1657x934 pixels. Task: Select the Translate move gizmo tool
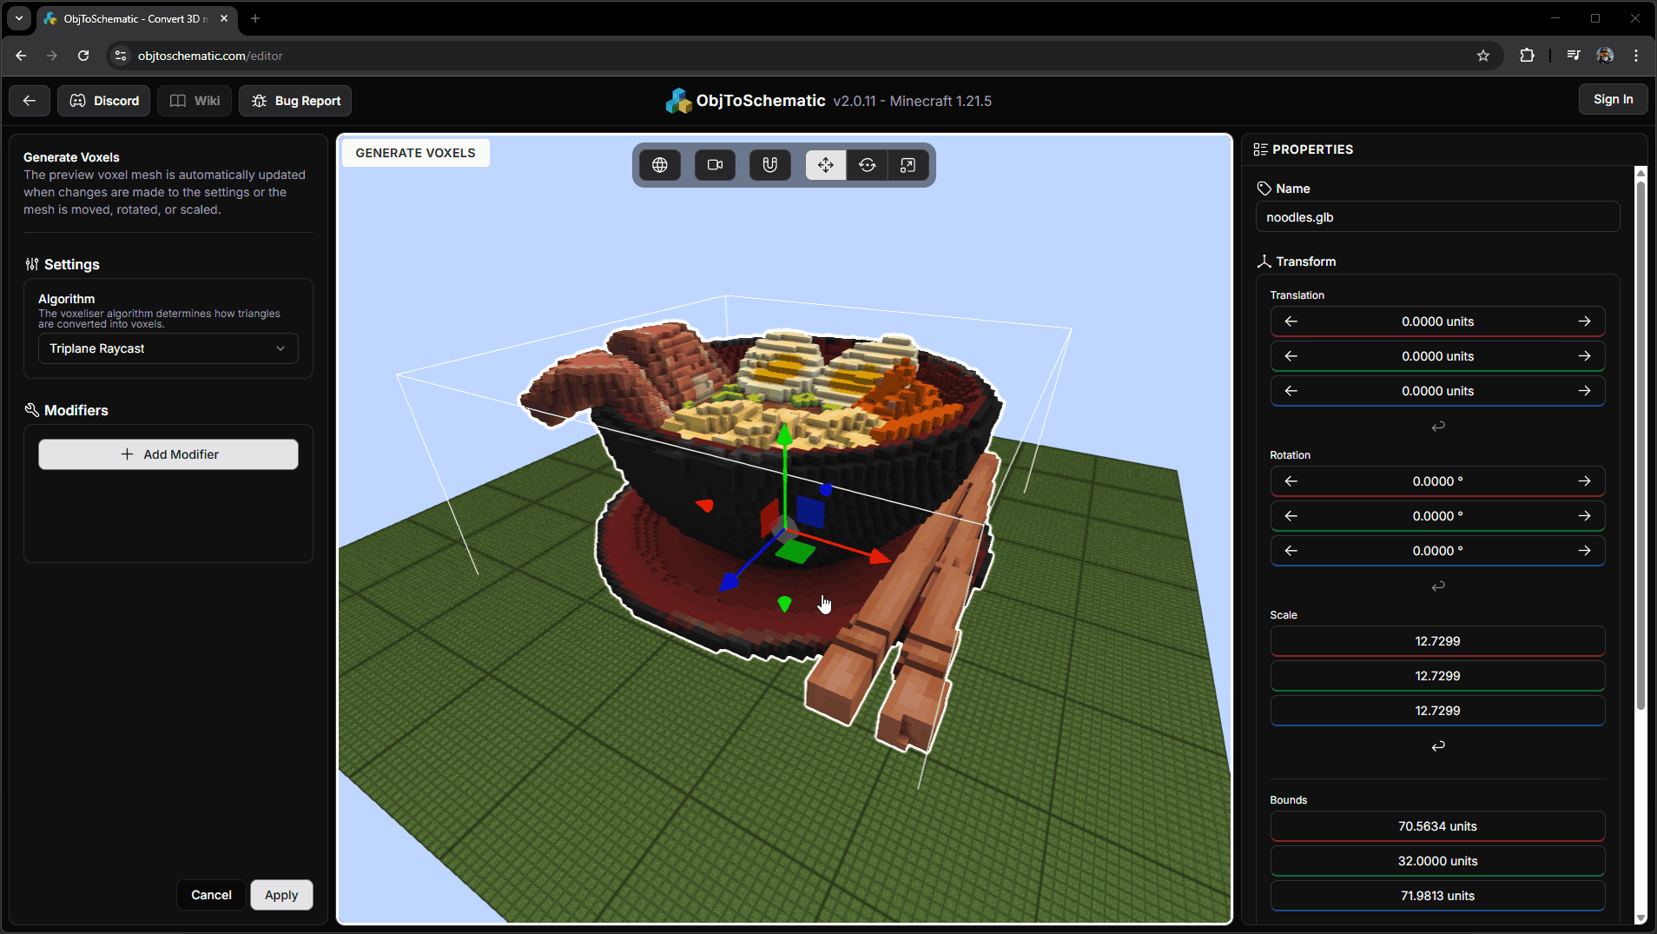click(826, 165)
